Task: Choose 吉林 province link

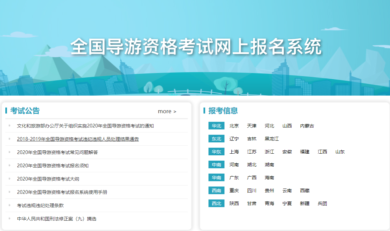Action: [x=252, y=139]
